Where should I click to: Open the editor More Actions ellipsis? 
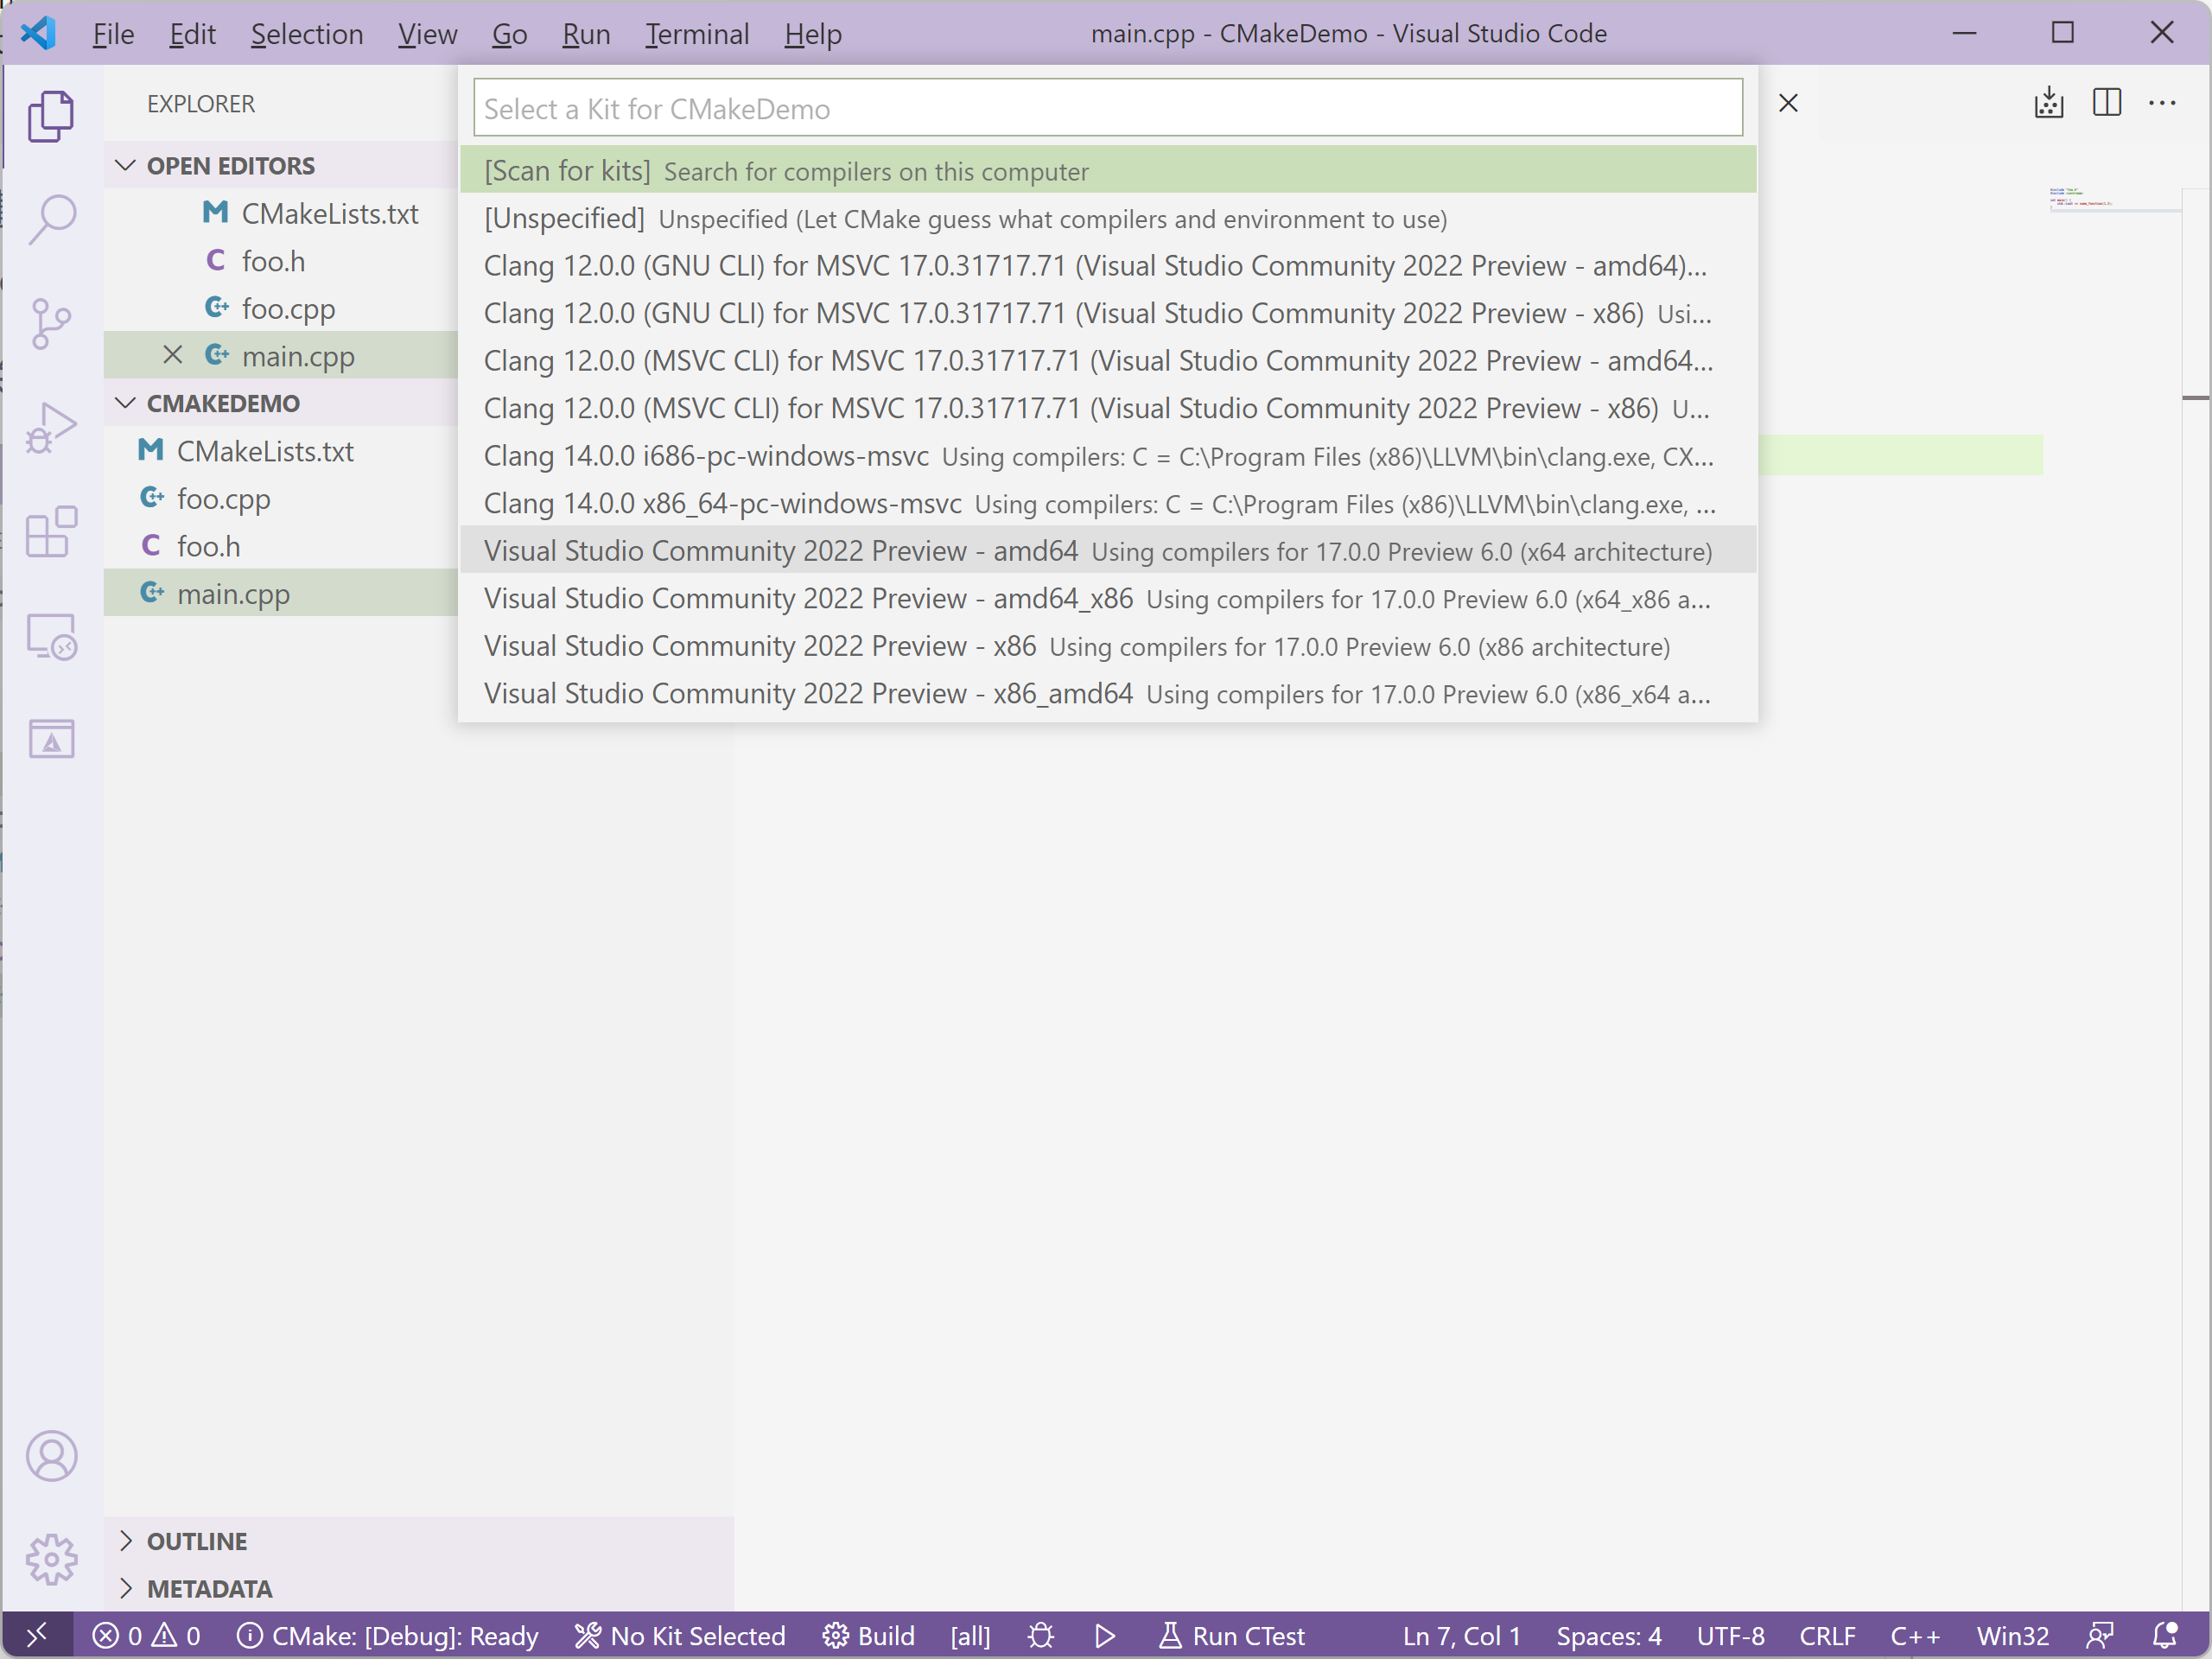coord(2162,103)
